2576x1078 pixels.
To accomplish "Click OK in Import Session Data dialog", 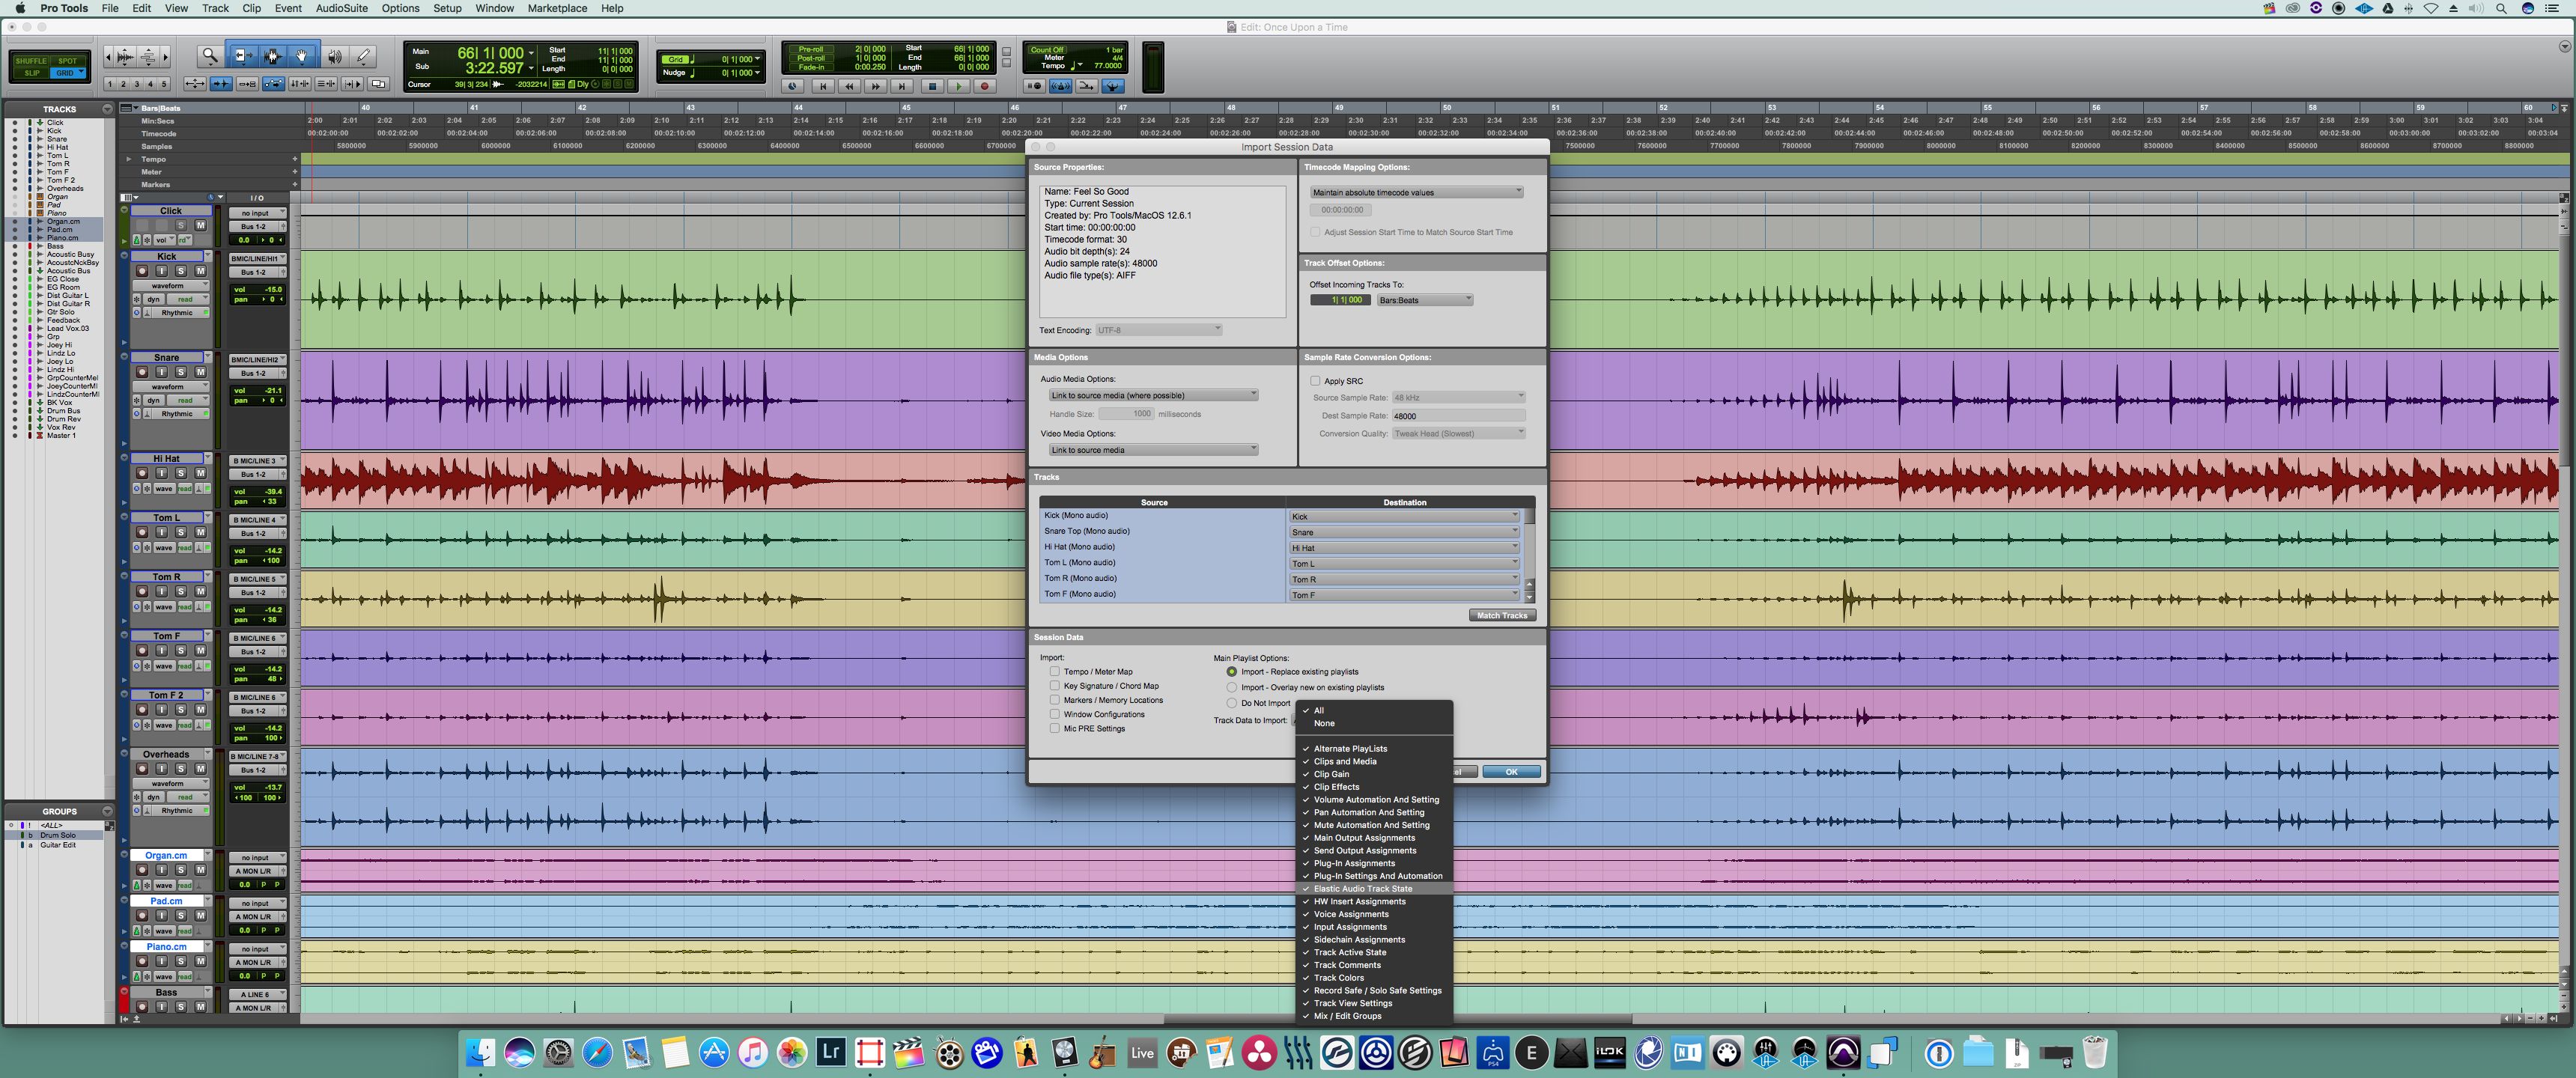I will [1511, 772].
